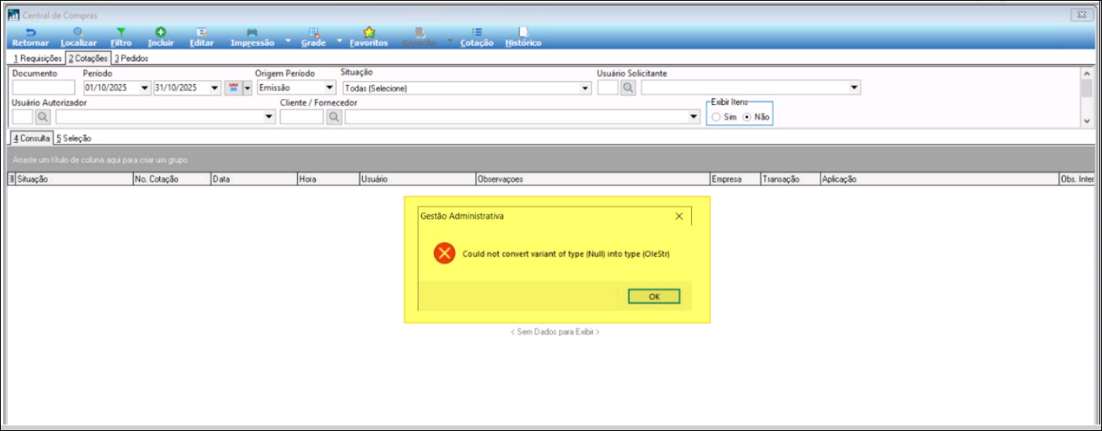Open the Histórico document icon
The image size is (1102, 431).
523,33
